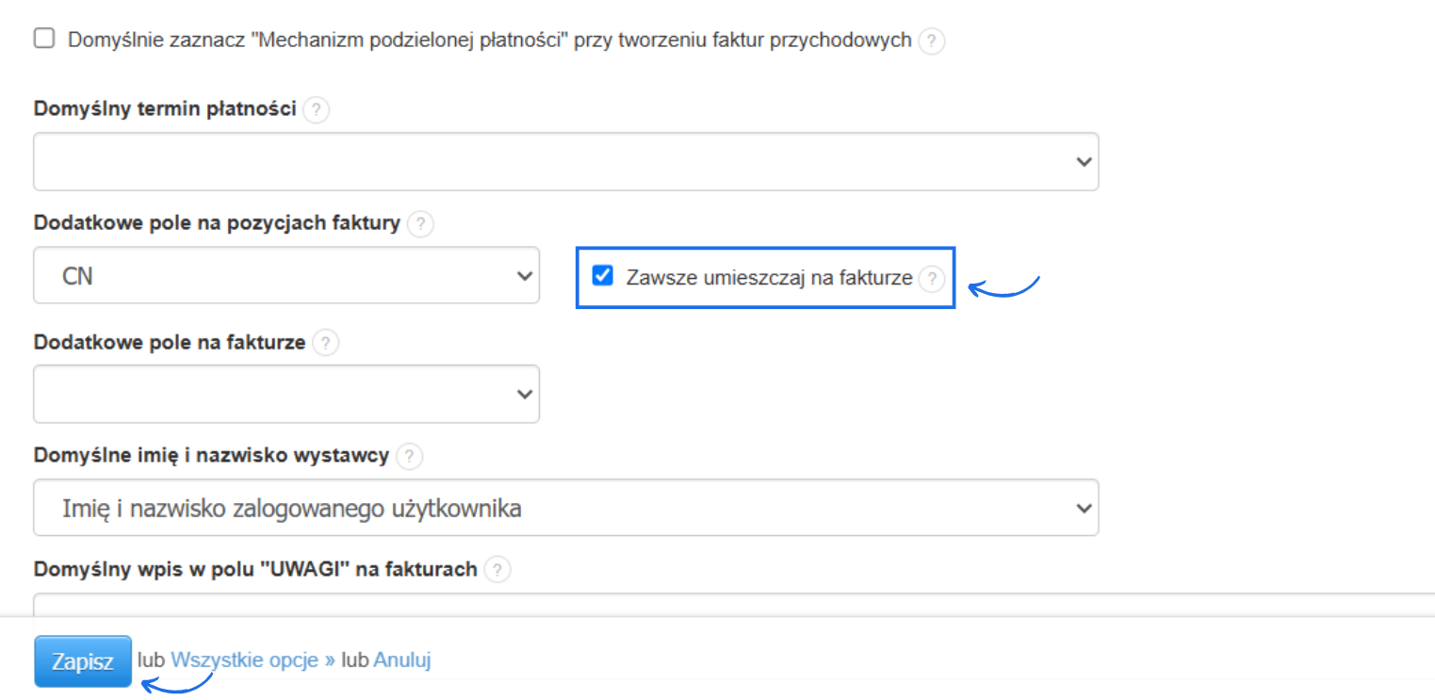Uncheck "Zawsze umieszczaj na fakturze" checkbox

601,276
